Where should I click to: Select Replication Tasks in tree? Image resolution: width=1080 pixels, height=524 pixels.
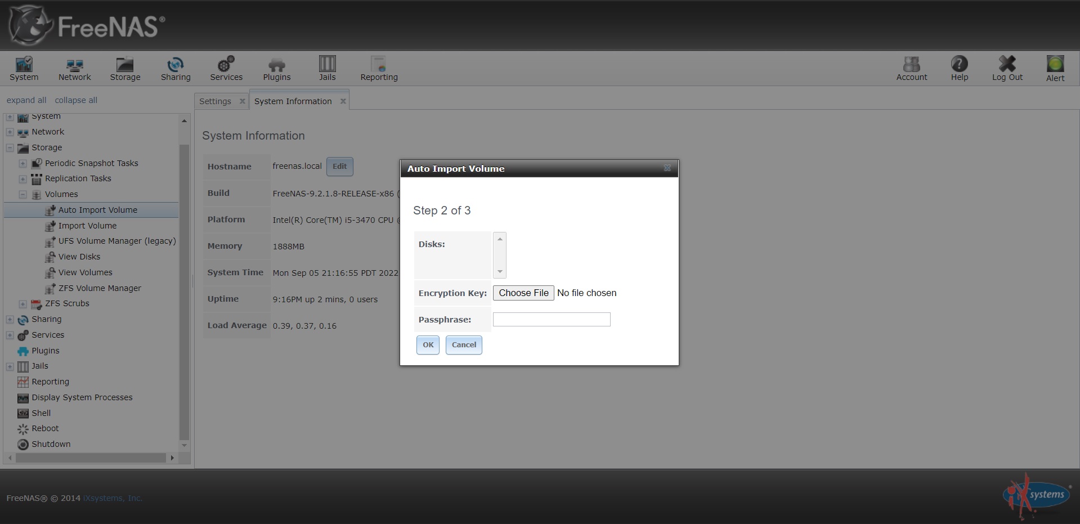pos(78,178)
